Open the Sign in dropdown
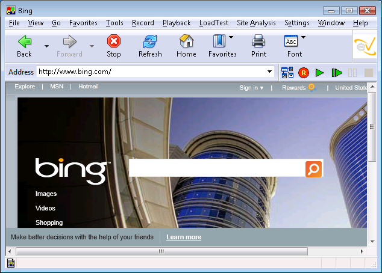Image resolution: width=382 pixels, height=273 pixels. pyautogui.click(x=251, y=88)
